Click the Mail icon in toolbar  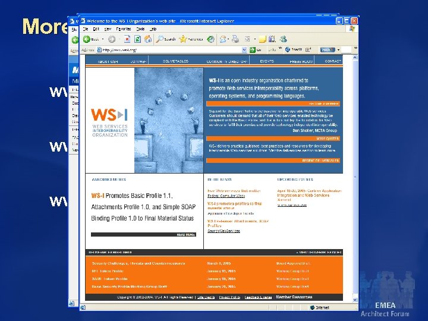pyautogui.click(x=223, y=39)
